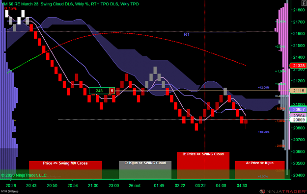Click the '© 2020 NinjaTrader, LLC' copyright text
The height and width of the screenshot is (194, 307).
pos(24,175)
